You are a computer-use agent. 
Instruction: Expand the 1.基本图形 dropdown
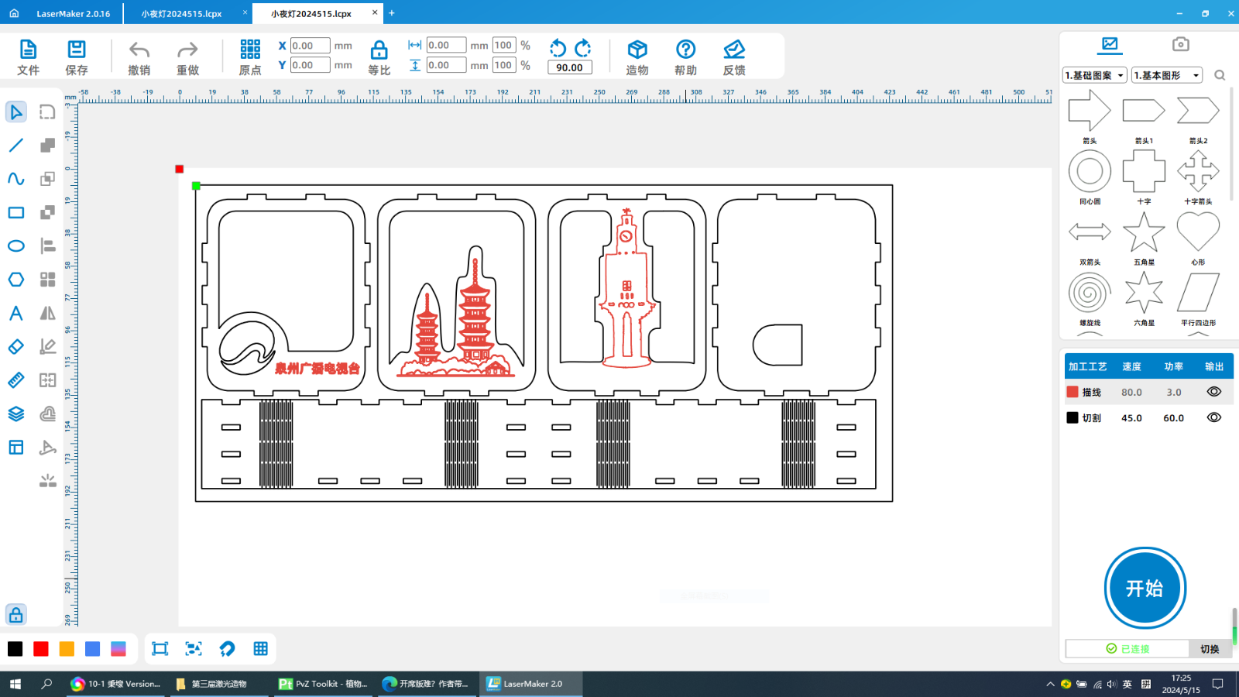tap(1166, 75)
